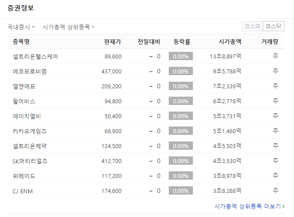This screenshot has width=294, height=217.
Task: Open SK머티리얼즈 stock page
Action: pos(30,161)
